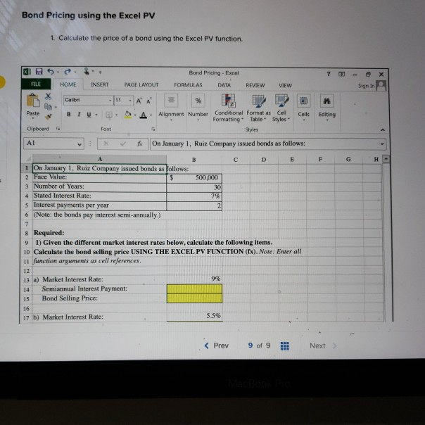Switch to the PAGE LAYOUT tab
425x425 pixels.
[141, 85]
